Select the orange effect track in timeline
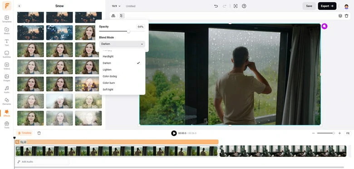Viewport: 354px width, 169px height. click(117, 142)
